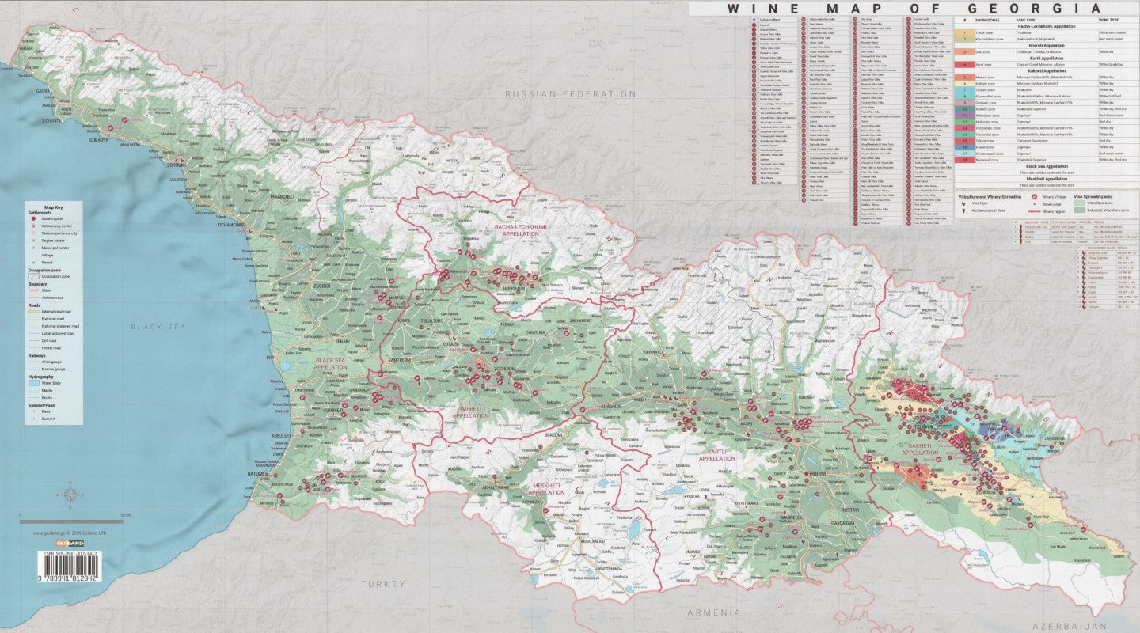Toggle the Occupation zone legend entry
The image size is (1140, 633).
[x=33, y=276]
